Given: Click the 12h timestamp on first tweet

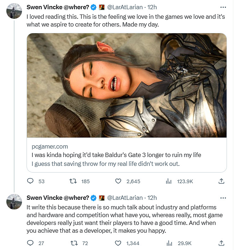Looking at the screenshot, I should tap(152, 7).
